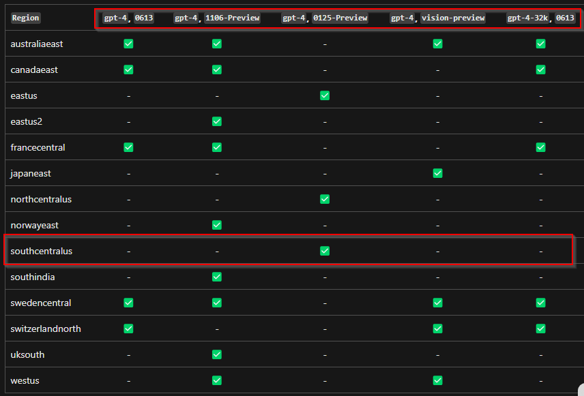Select the francecentral region name
Image resolution: width=584 pixels, height=396 pixels.
click(38, 147)
